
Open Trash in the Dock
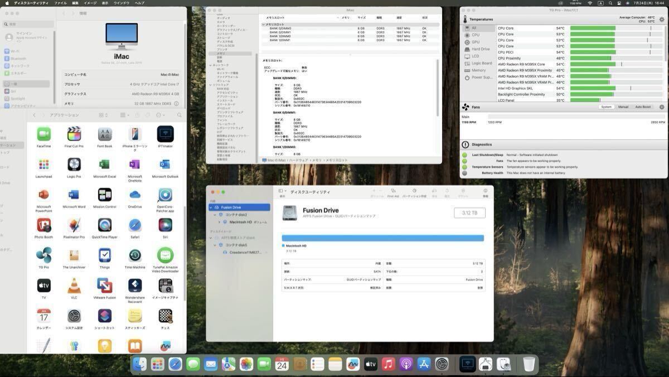pyautogui.click(x=529, y=364)
